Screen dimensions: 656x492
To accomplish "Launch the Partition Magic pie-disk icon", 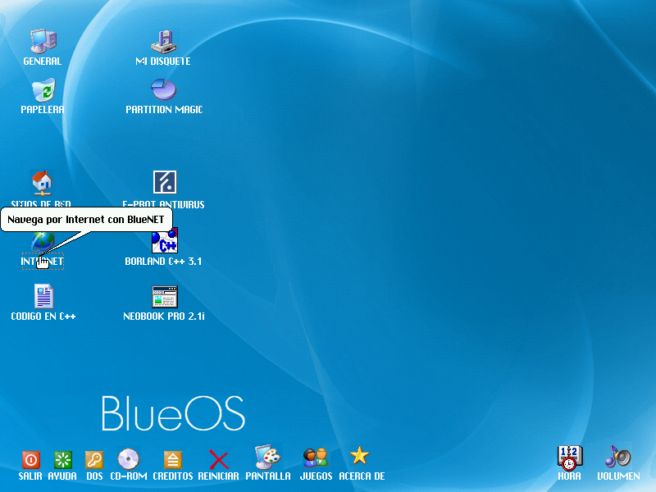I will coord(163,89).
